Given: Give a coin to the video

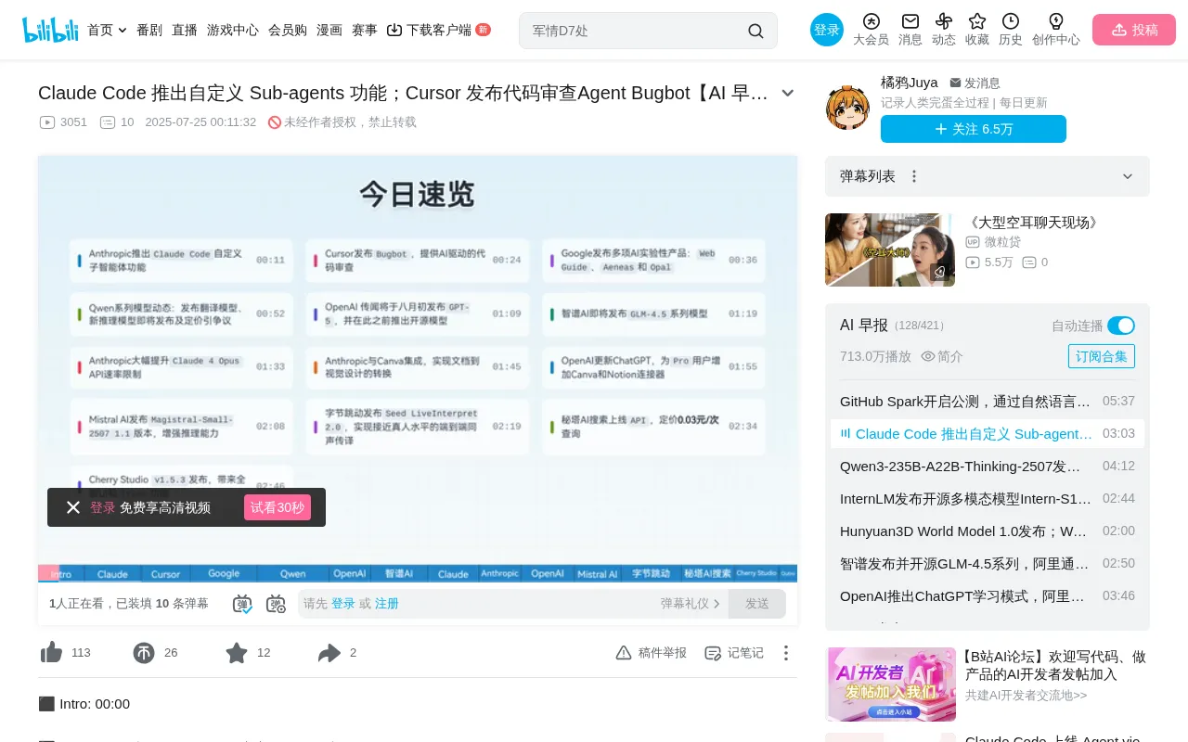Looking at the screenshot, I should tap(144, 653).
